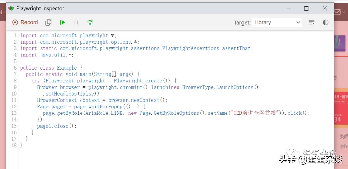Click the Pause script icon
The image size is (348, 169).
coord(76,22)
